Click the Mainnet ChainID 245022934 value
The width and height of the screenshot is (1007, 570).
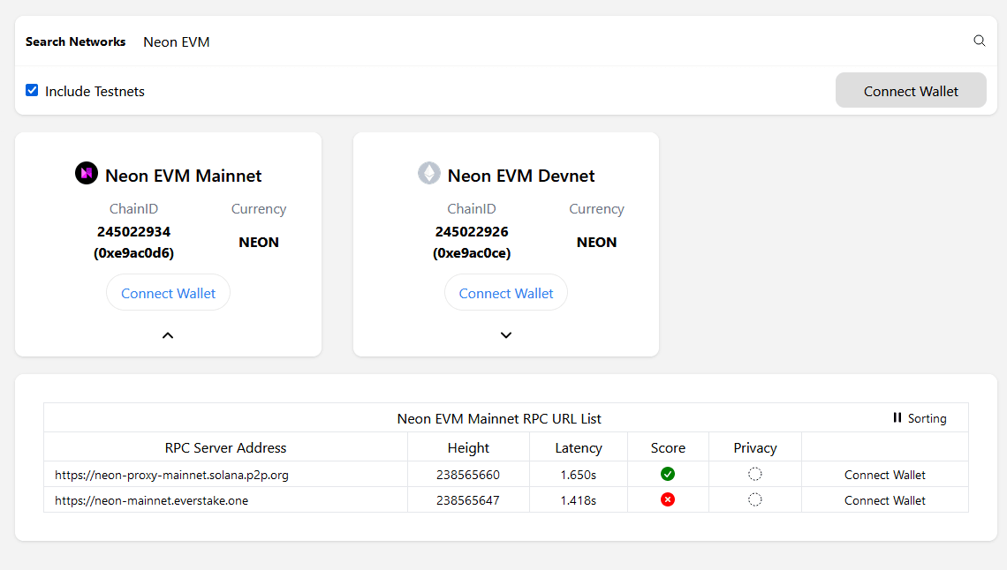click(x=133, y=231)
